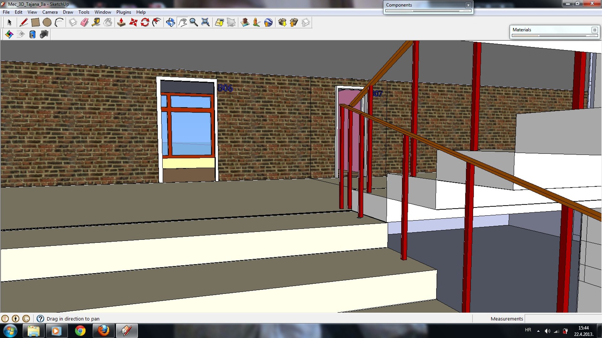Open the Window menu

pos(103,12)
